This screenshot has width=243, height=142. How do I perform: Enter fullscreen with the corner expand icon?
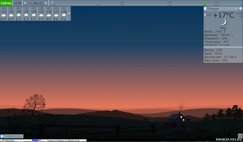240,136
